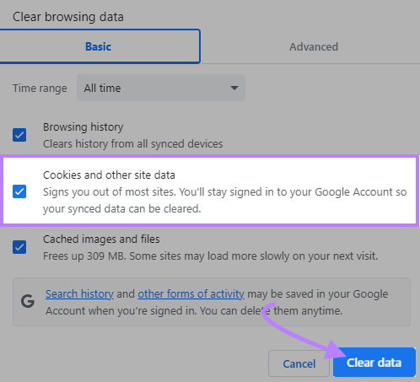This screenshot has width=420, height=382.
Task: Switch to the Basic tab
Action: (x=100, y=46)
